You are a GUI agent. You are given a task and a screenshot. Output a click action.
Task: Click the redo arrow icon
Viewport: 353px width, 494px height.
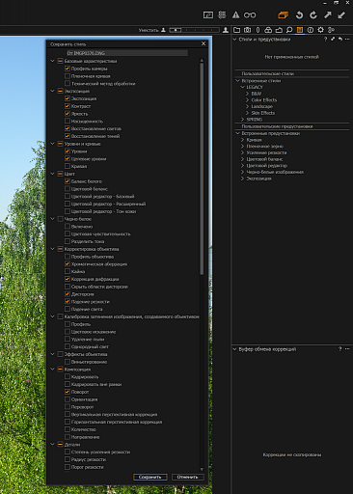point(313,14)
